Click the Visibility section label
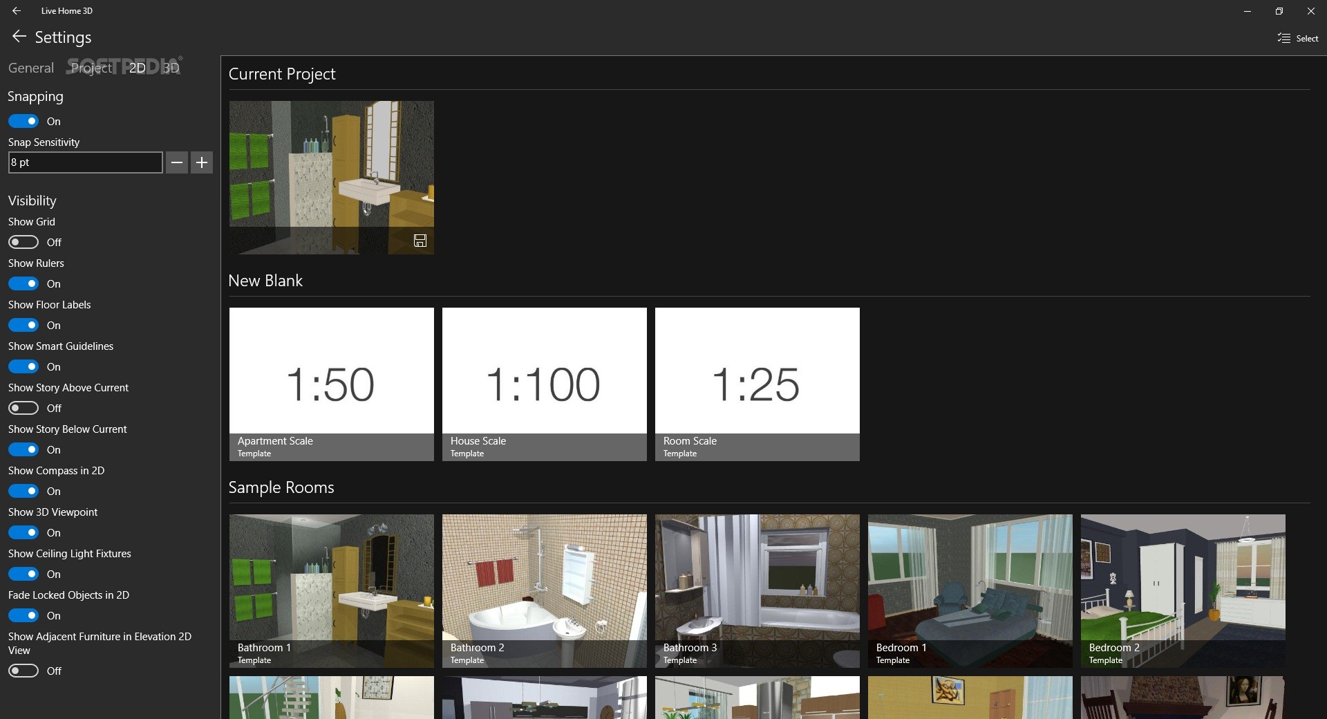 tap(32, 200)
